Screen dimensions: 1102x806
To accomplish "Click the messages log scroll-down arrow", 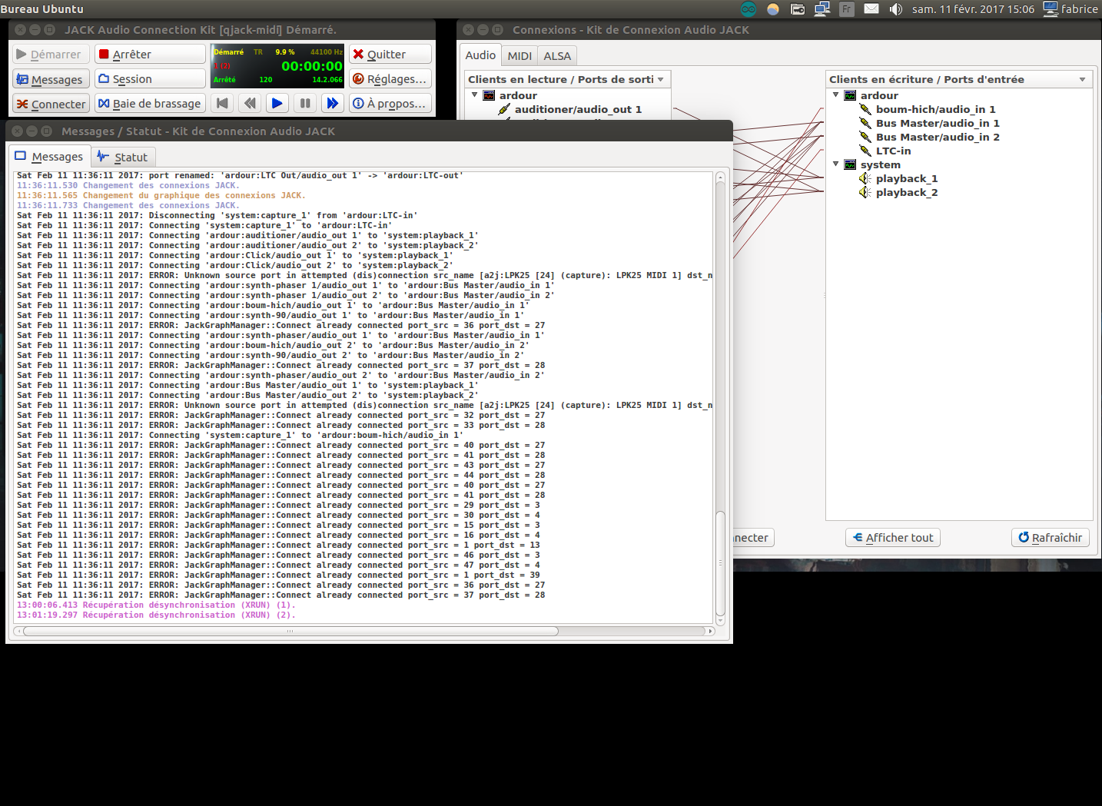I will pyautogui.click(x=720, y=619).
